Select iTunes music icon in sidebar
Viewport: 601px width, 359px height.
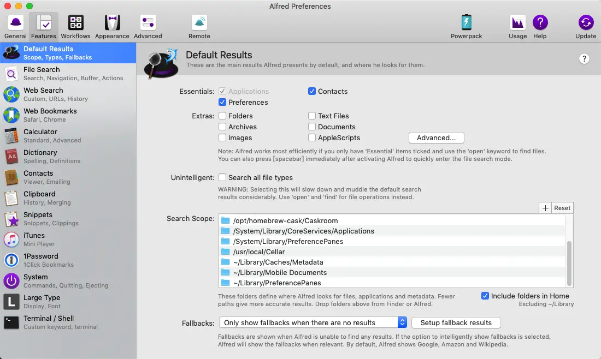(x=11, y=239)
